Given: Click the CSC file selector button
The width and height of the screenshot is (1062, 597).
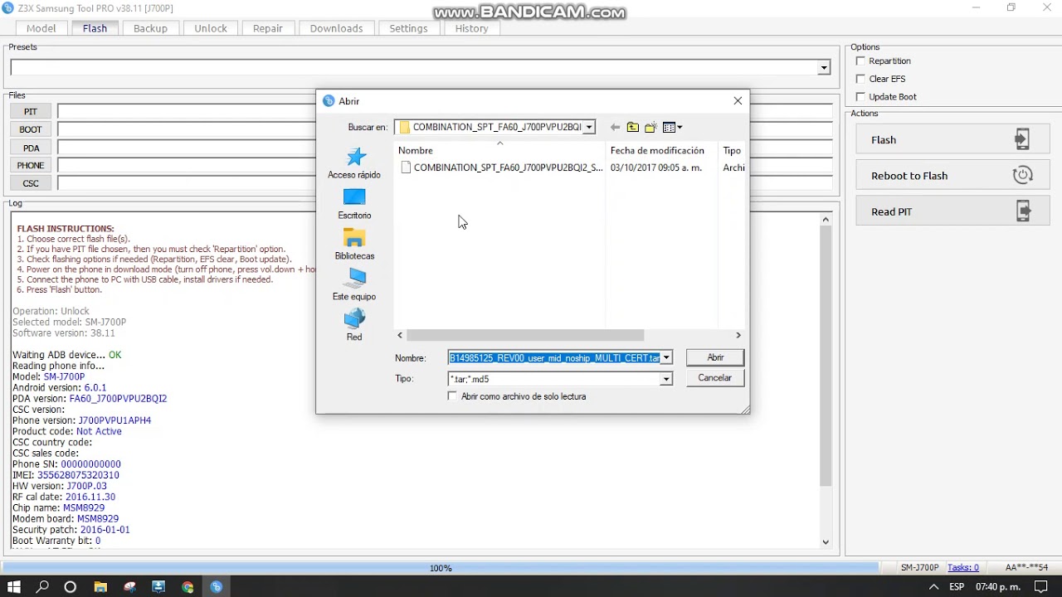Looking at the screenshot, I should pyautogui.click(x=31, y=183).
